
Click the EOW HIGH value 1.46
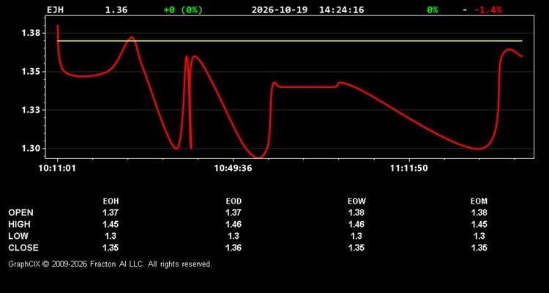point(356,224)
